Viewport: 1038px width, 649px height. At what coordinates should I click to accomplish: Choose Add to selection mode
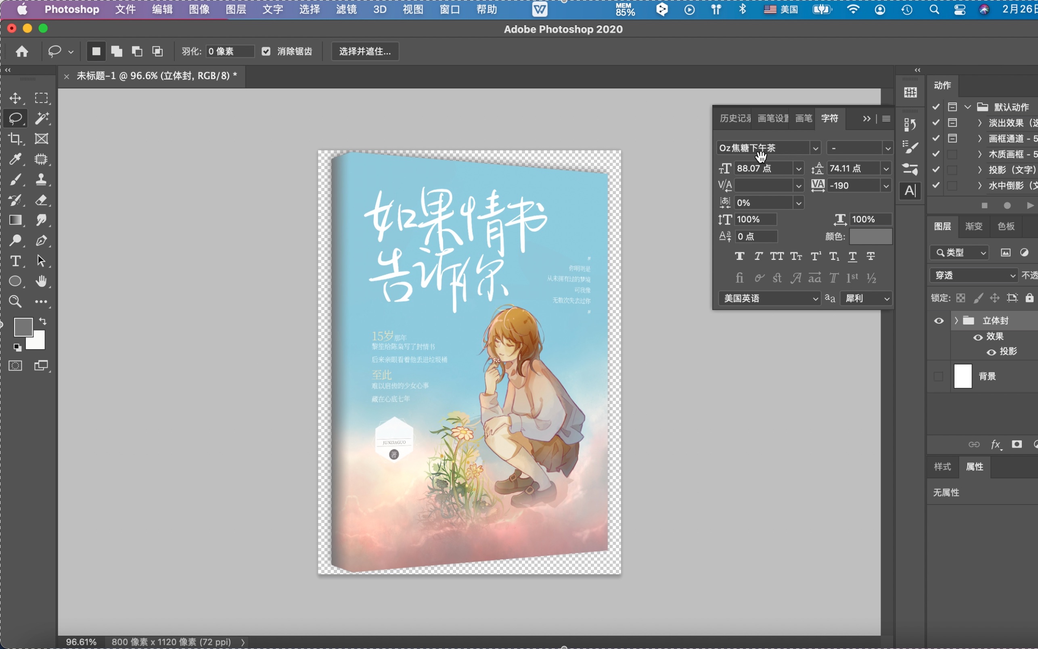pyautogui.click(x=117, y=52)
